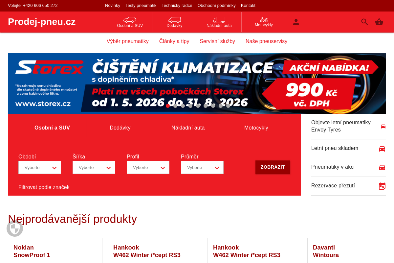Click the ZOBRAZIT button

(x=273, y=167)
